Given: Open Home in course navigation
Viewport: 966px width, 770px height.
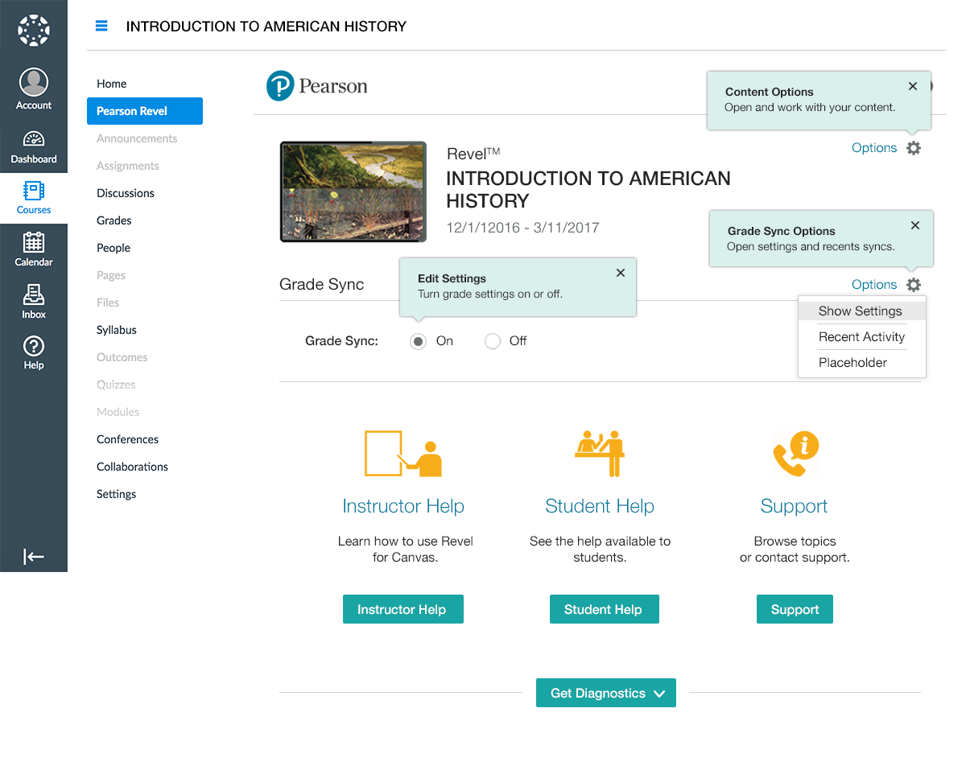Looking at the screenshot, I should click(x=112, y=84).
